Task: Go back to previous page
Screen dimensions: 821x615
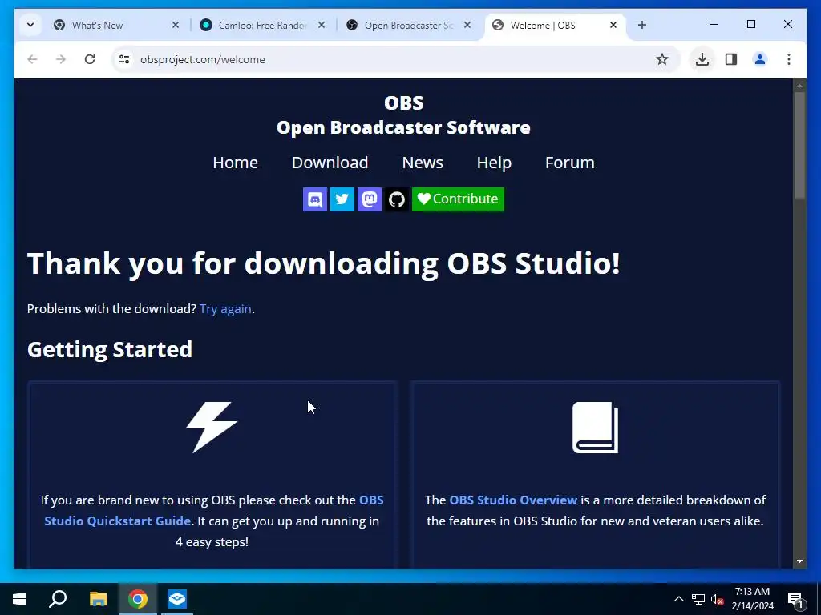Action: tap(32, 59)
